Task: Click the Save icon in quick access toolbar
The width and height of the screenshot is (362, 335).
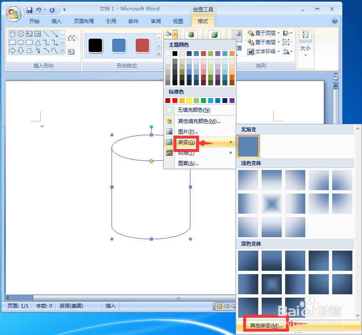Action: click(29, 10)
